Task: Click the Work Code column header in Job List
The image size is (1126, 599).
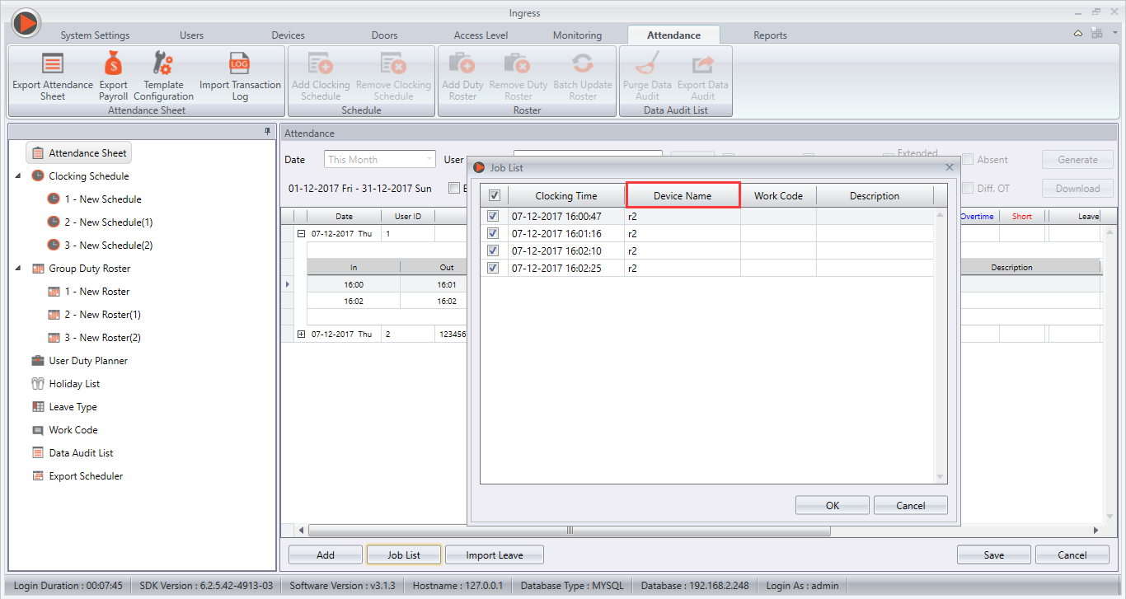Action: 778,196
